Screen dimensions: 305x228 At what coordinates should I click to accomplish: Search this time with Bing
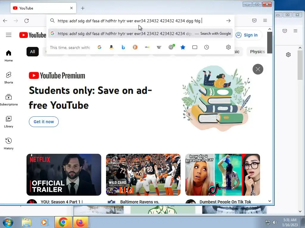pos(123,47)
